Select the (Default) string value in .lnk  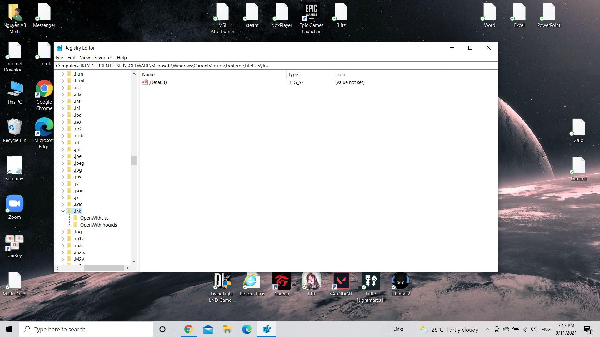157,82
